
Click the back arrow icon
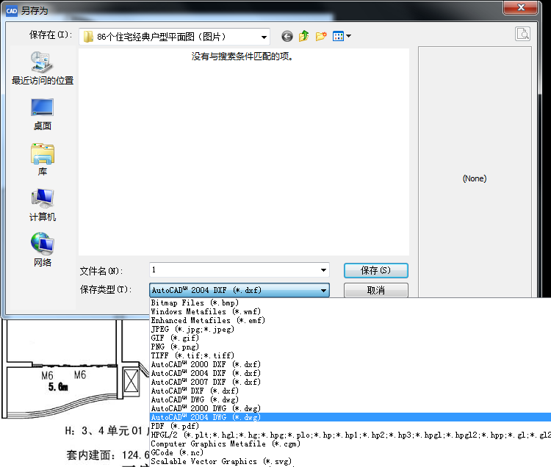(x=287, y=36)
